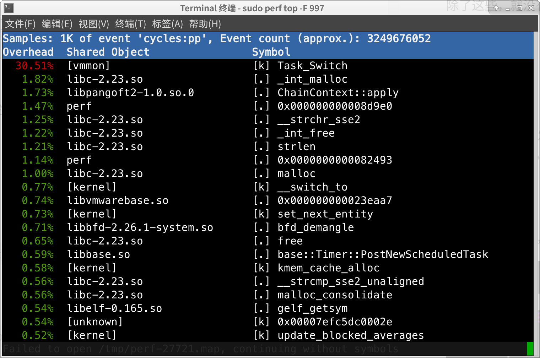Click the green cursor block bottom right
This screenshot has width=540, height=358.
530,348
